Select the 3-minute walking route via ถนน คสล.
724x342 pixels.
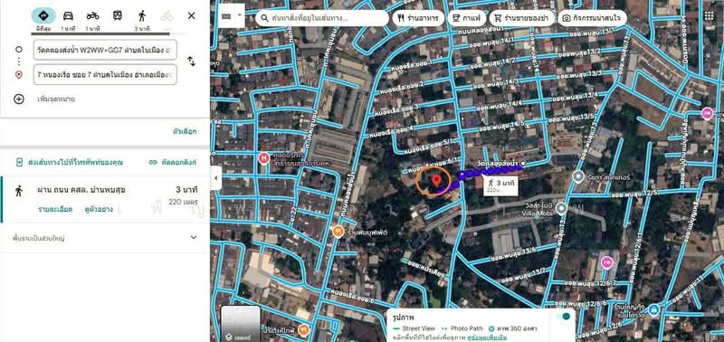(x=105, y=199)
